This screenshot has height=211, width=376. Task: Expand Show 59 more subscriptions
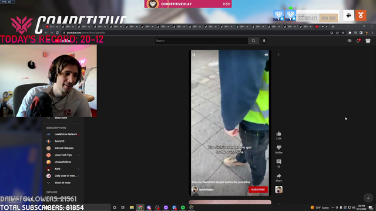pos(63,183)
